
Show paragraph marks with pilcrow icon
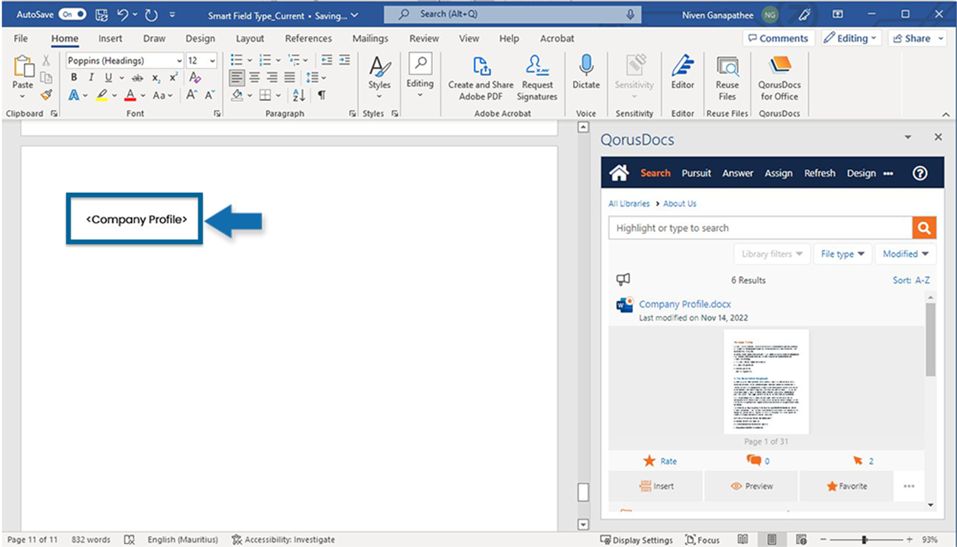(321, 95)
